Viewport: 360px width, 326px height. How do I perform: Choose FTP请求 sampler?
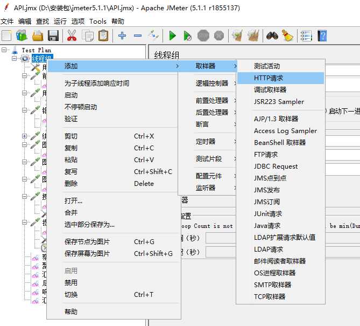click(280, 155)
